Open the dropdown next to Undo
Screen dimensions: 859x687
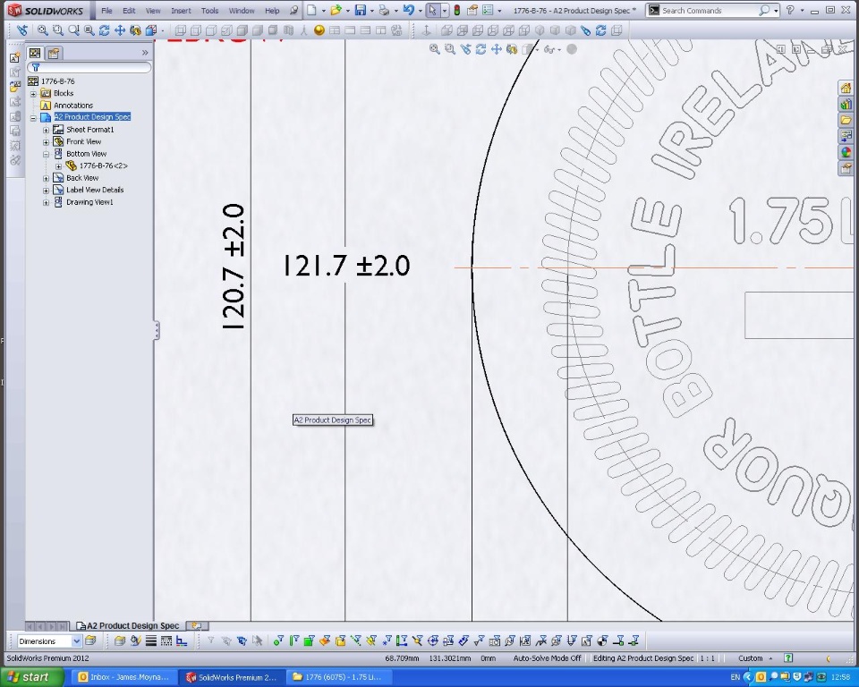(x=421, y=11)
